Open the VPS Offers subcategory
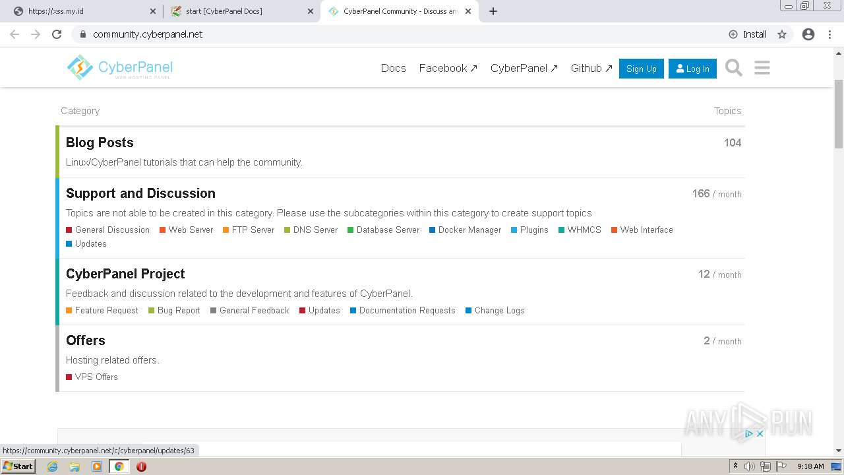The image size is (844, 475). click(x=92, y=377)
